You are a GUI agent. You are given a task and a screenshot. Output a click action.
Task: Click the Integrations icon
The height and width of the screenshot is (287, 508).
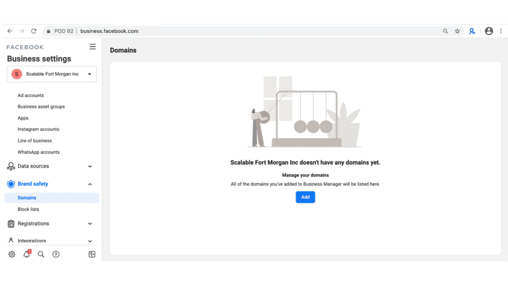(11, 240)
